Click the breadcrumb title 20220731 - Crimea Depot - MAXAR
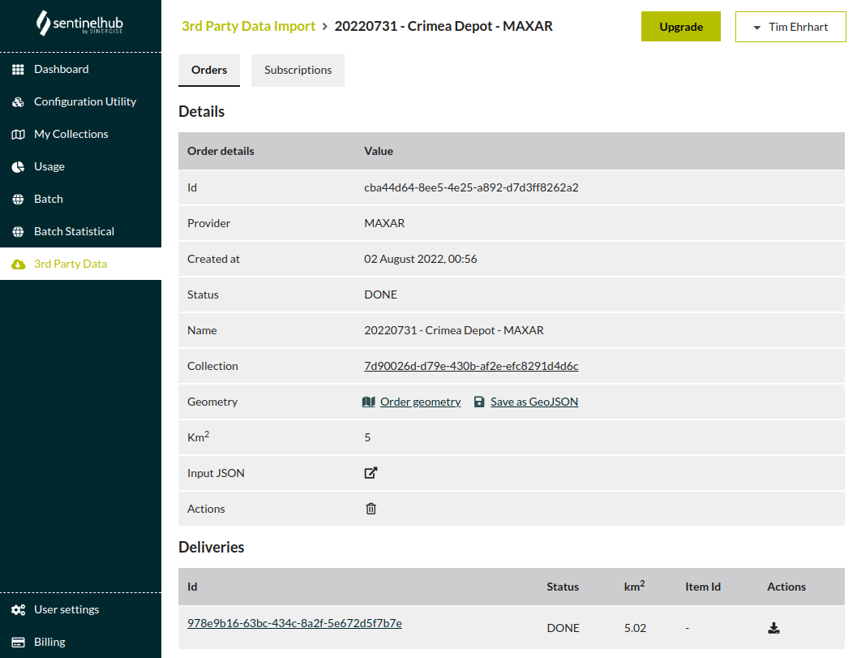Viewport: 857px width, 658px height. (443, 26)
